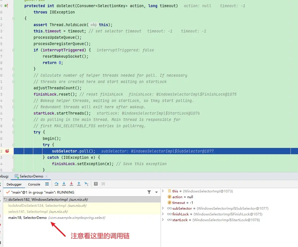The width and height of the screenshot is (298, 247).
Task: Click the SubSelector@1077 value in variables
Action: 233,209
